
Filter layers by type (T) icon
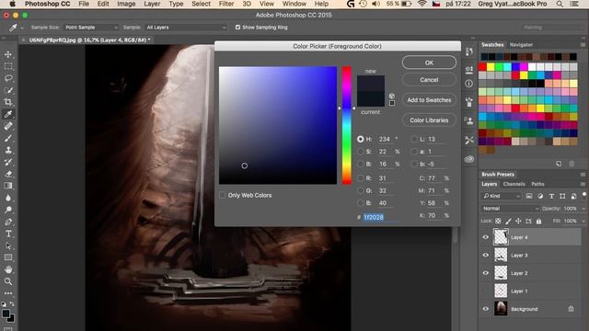(x=551, y=196)
